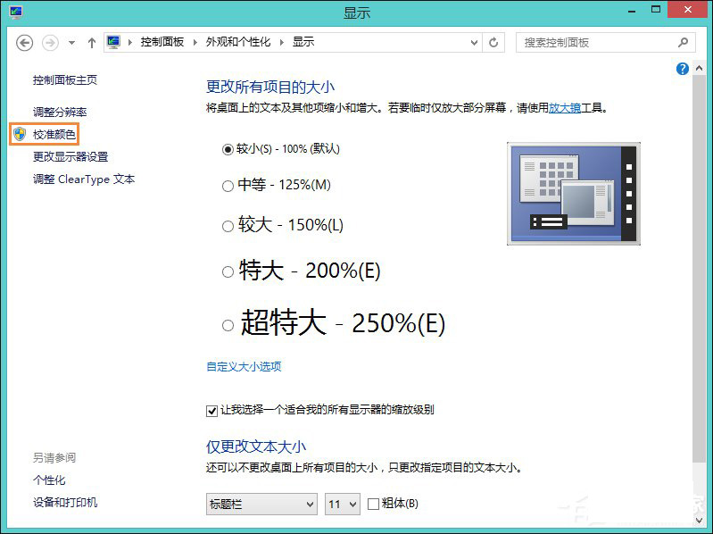This screenshot has height=534, width=713.
Task: Click the up one level arrow
Action: click(x=91, y=43)
